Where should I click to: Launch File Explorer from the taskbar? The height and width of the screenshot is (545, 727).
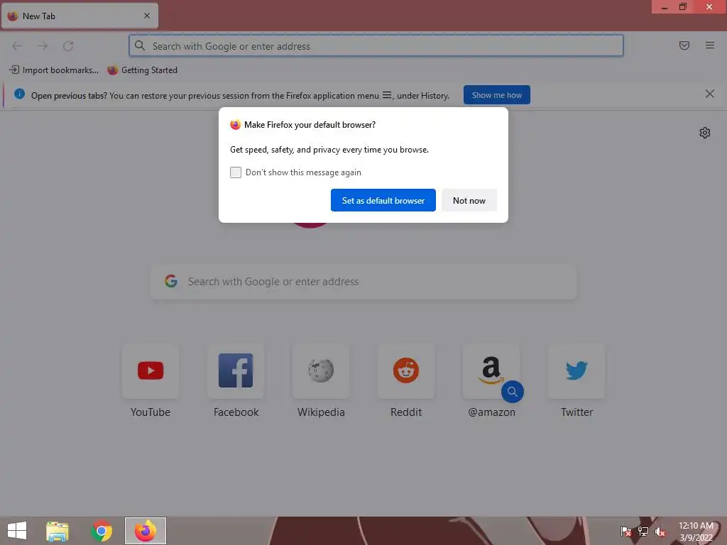coord(58,531)
